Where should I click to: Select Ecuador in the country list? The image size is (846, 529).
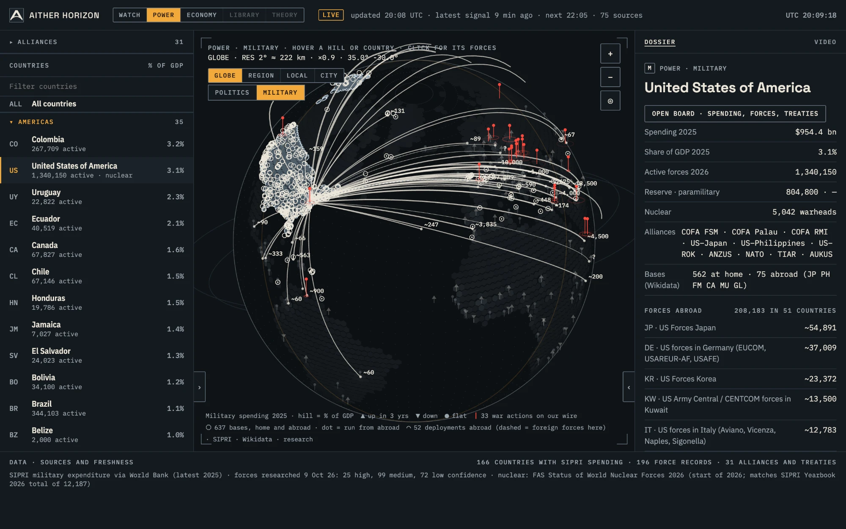[97, 223]
